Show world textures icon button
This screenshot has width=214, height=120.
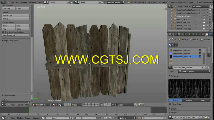(173, 45)
